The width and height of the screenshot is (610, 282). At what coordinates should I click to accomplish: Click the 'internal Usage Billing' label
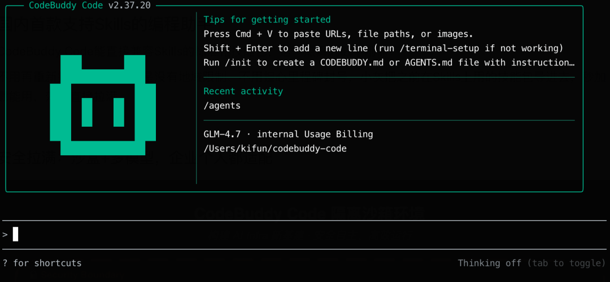(x=315, y=135)
